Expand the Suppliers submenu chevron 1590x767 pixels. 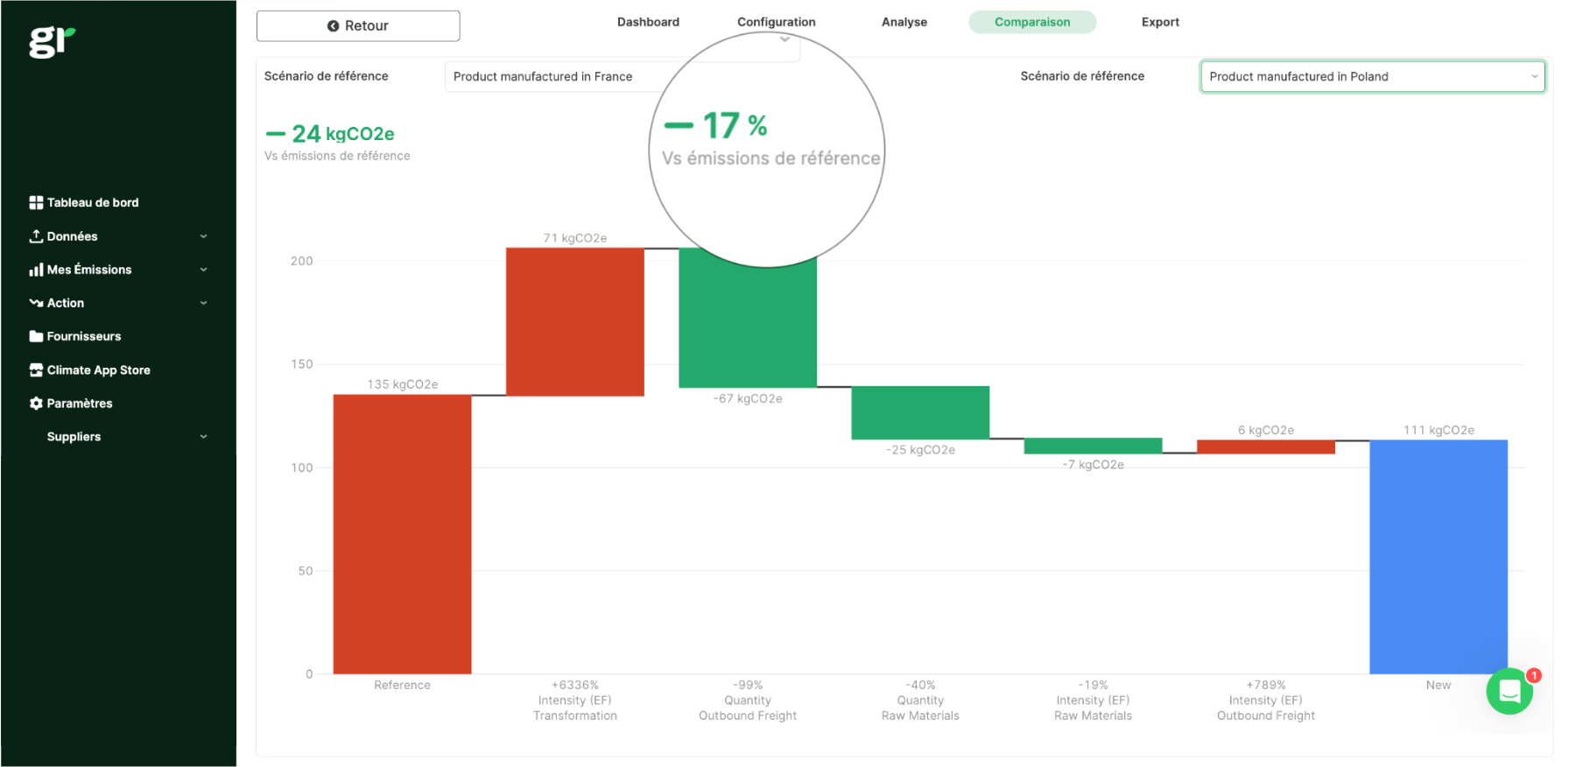[x=204, y=437]
